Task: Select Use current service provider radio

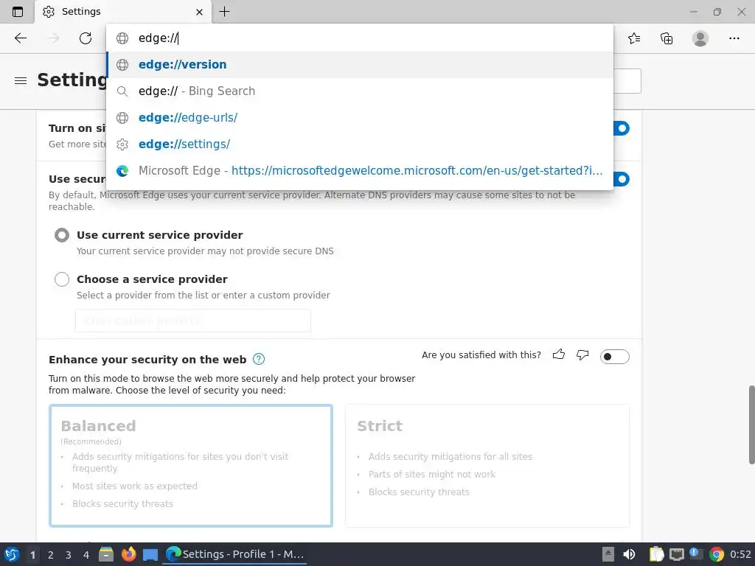Action: 62,235
